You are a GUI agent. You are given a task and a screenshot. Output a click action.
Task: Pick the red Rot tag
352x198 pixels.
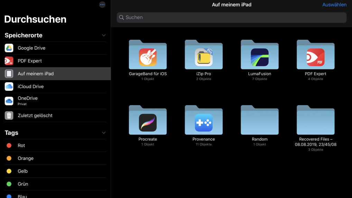click(x=21, y=145)
